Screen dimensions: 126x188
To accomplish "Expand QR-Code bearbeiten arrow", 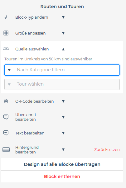I will point(63,101).
